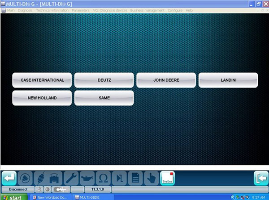The image size is (269, 200).
Task: Pick the NEW HOLLAND brand button
Action: (42, 98)
